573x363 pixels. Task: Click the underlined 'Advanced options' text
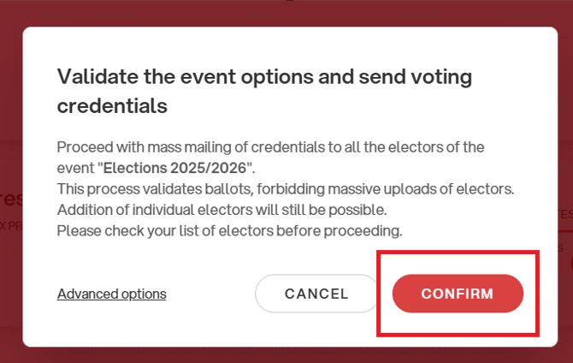tap(112, 294)
